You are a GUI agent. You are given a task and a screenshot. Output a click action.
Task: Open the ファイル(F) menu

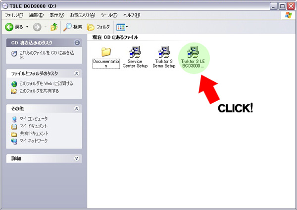point(14,15)
